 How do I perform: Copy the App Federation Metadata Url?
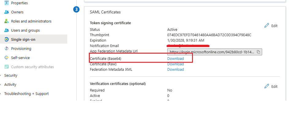[259, 52]
